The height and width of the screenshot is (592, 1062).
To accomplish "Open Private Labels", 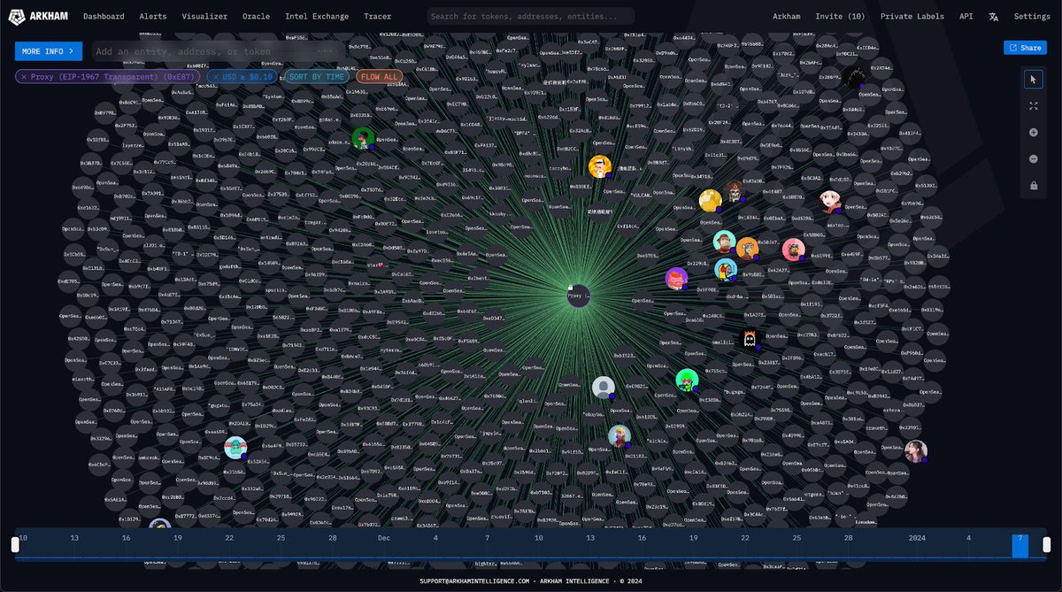I will click(912, 16).
